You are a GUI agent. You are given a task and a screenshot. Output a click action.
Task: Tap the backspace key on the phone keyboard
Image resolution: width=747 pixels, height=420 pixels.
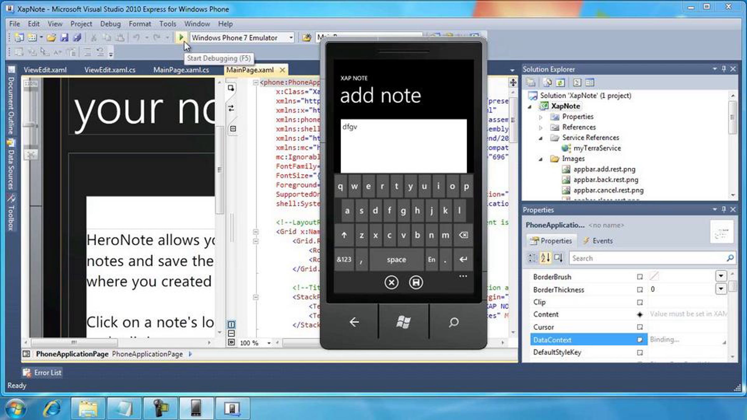(x=463, y=235)
